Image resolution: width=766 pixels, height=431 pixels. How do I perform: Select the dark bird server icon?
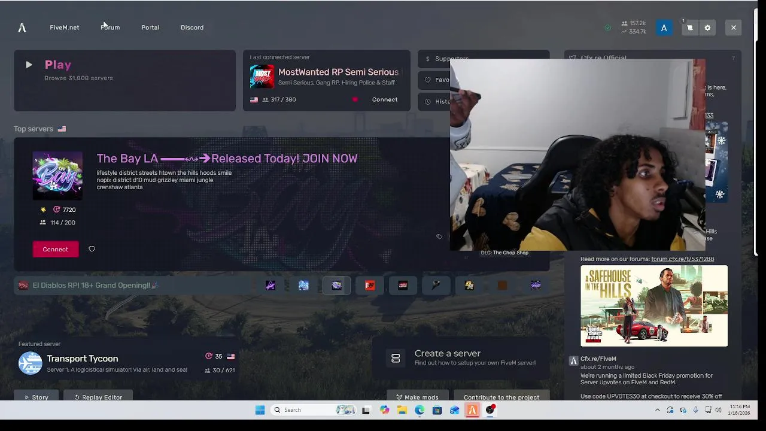(x=436, y=286)
